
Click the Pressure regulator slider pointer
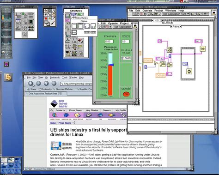click(111, 65)
